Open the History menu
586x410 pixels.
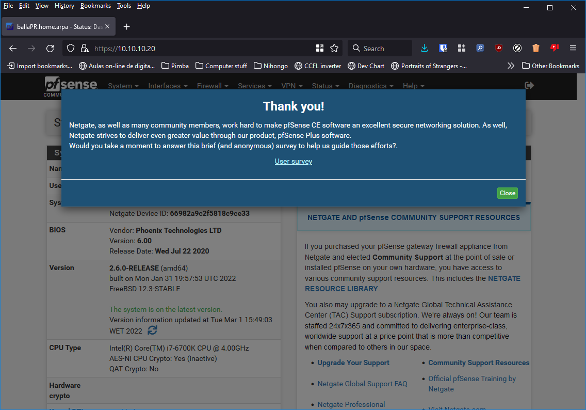64,6
